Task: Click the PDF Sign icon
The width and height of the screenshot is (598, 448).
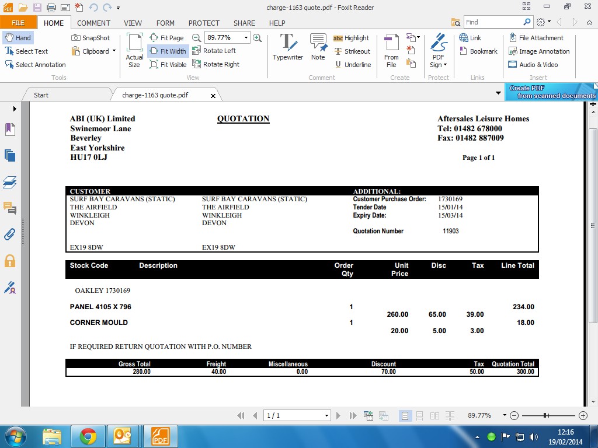Action: point(438,50)
